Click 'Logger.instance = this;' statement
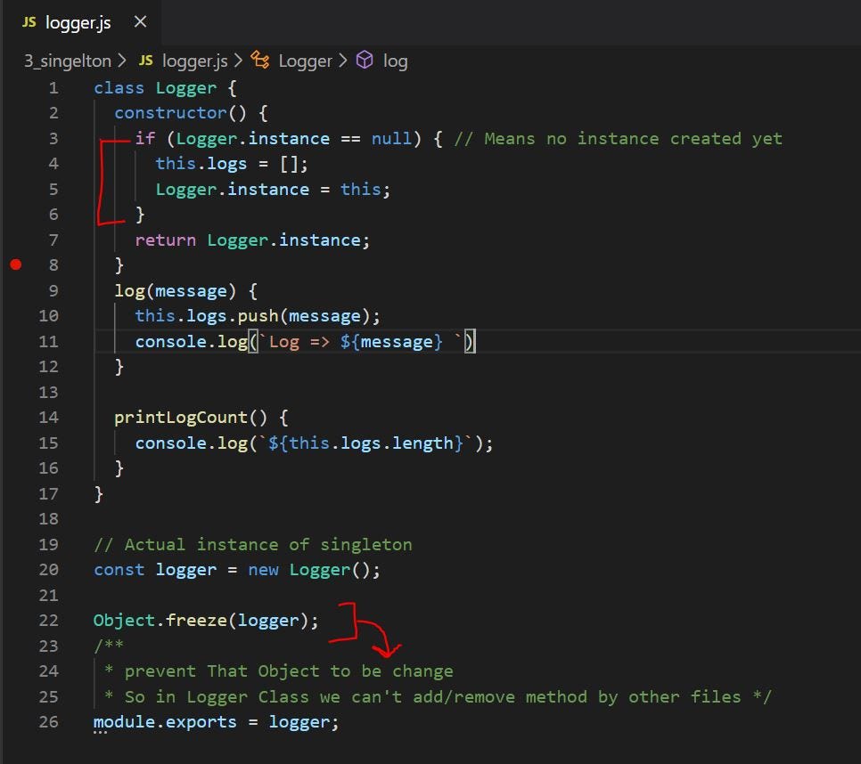The width and height of the screenshot is (861, 764). [273, 190]
